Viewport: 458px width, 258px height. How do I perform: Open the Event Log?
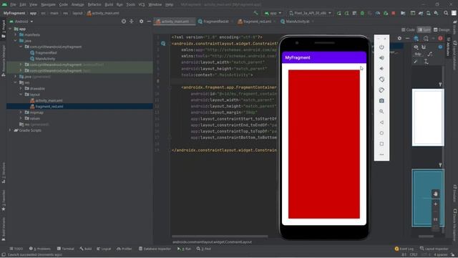coord(404,249)
